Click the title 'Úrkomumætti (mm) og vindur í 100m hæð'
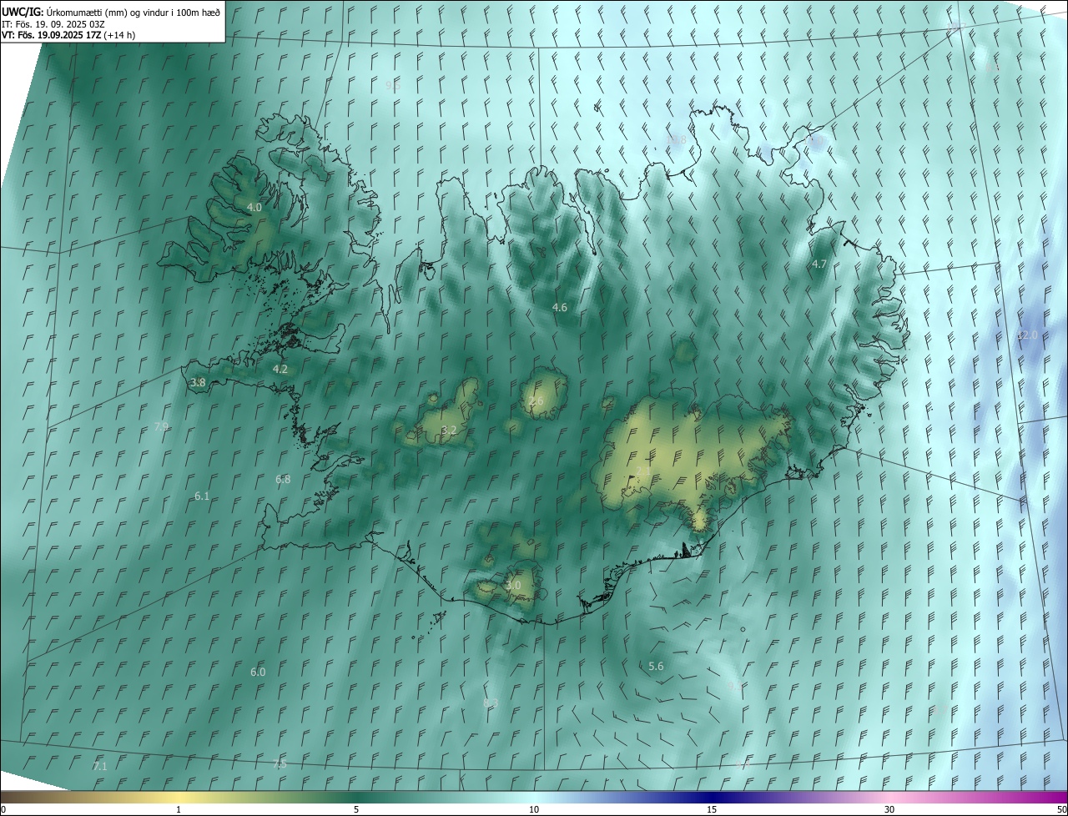1068x816 pixels. (133, 12)
